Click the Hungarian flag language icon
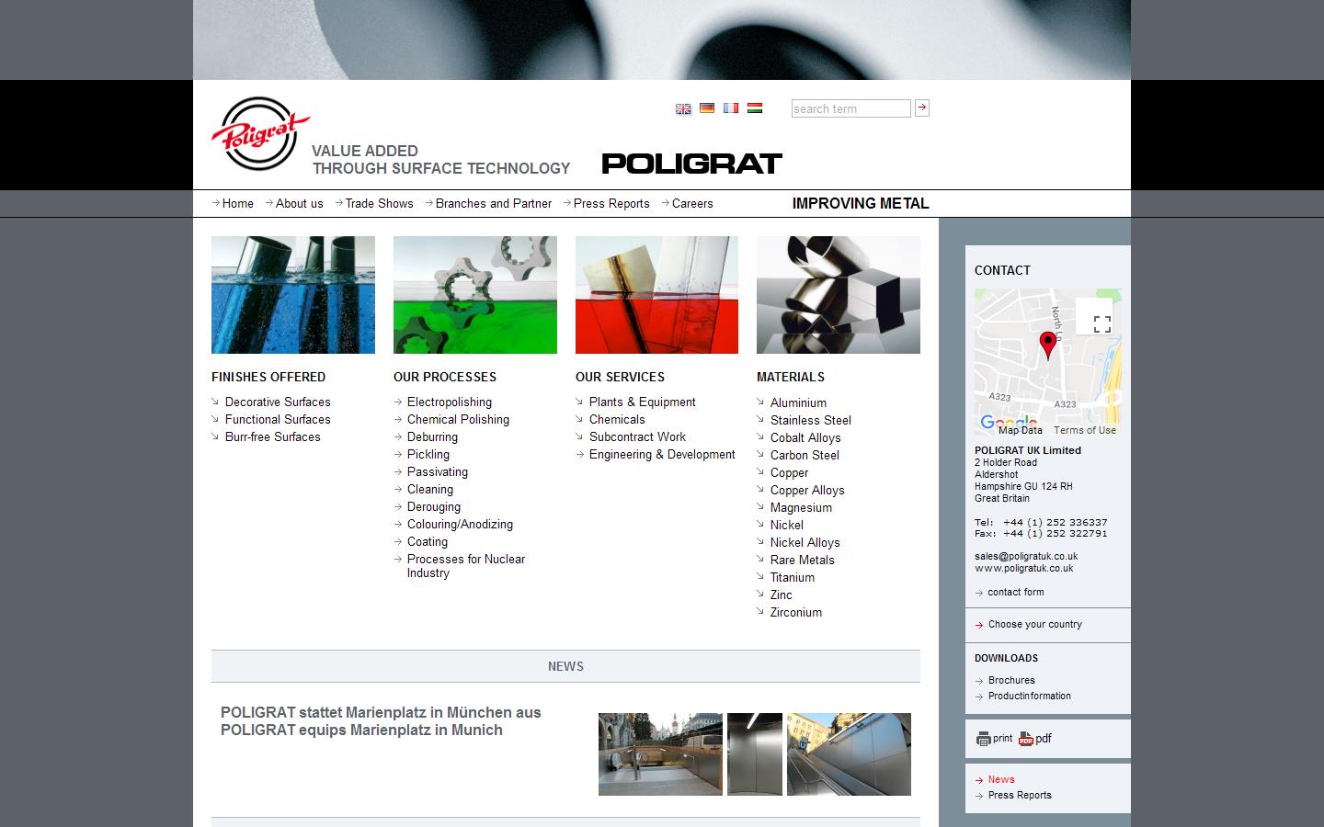 754,108
